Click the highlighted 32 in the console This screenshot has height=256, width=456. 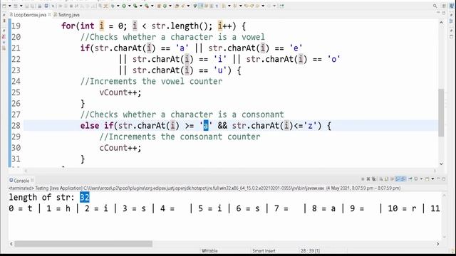click(85, 198)
